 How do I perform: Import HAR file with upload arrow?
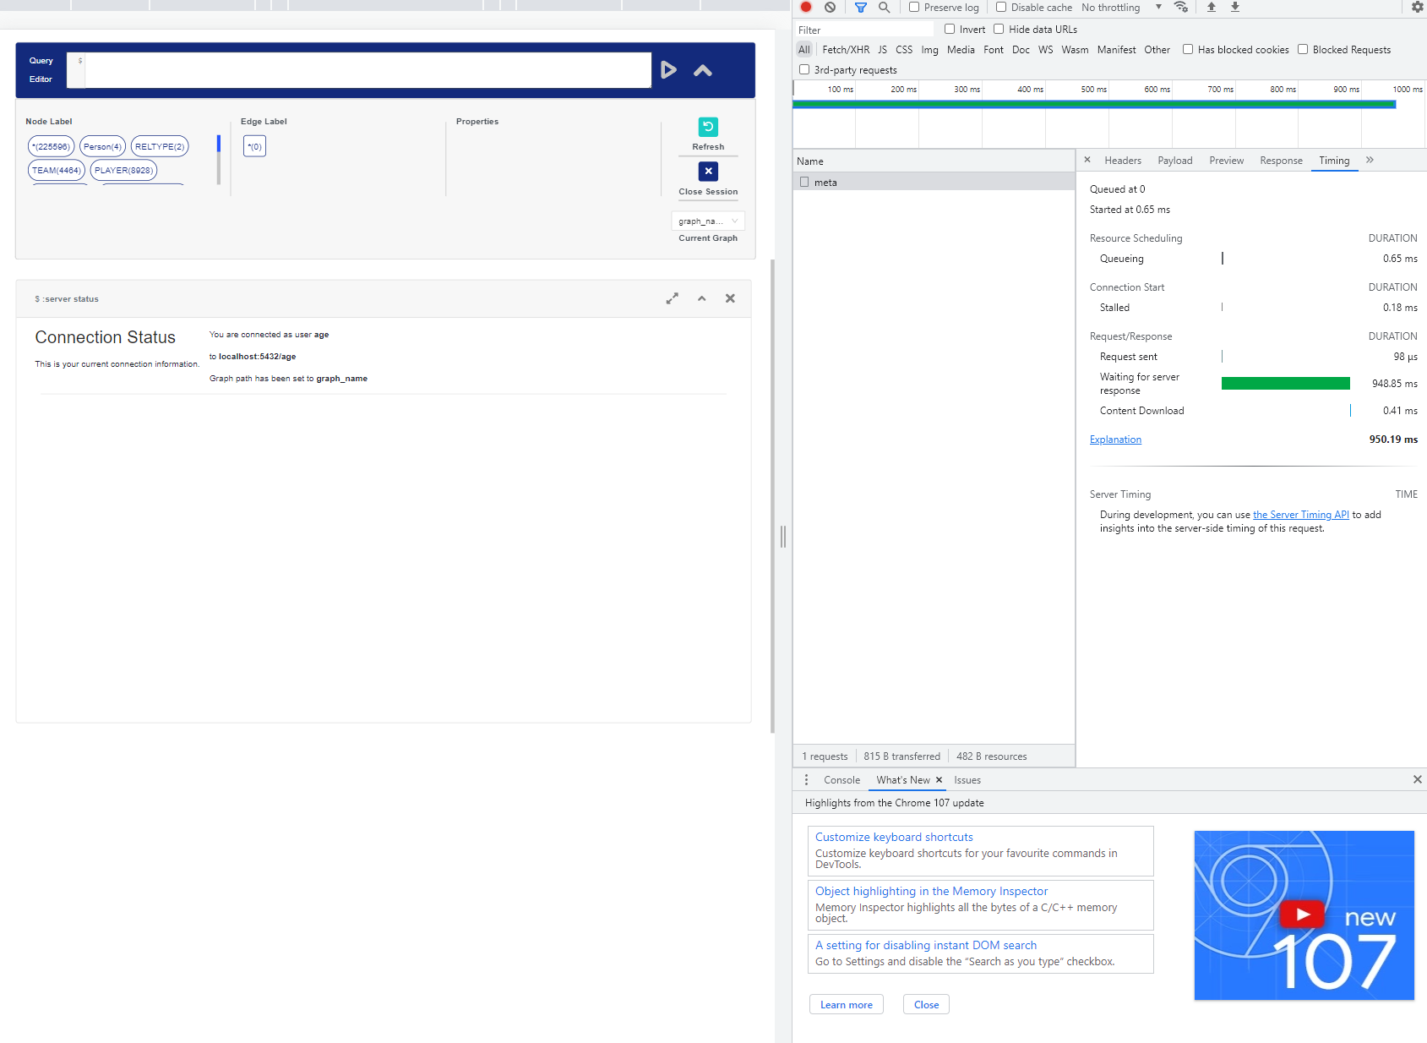point(1211,7)
